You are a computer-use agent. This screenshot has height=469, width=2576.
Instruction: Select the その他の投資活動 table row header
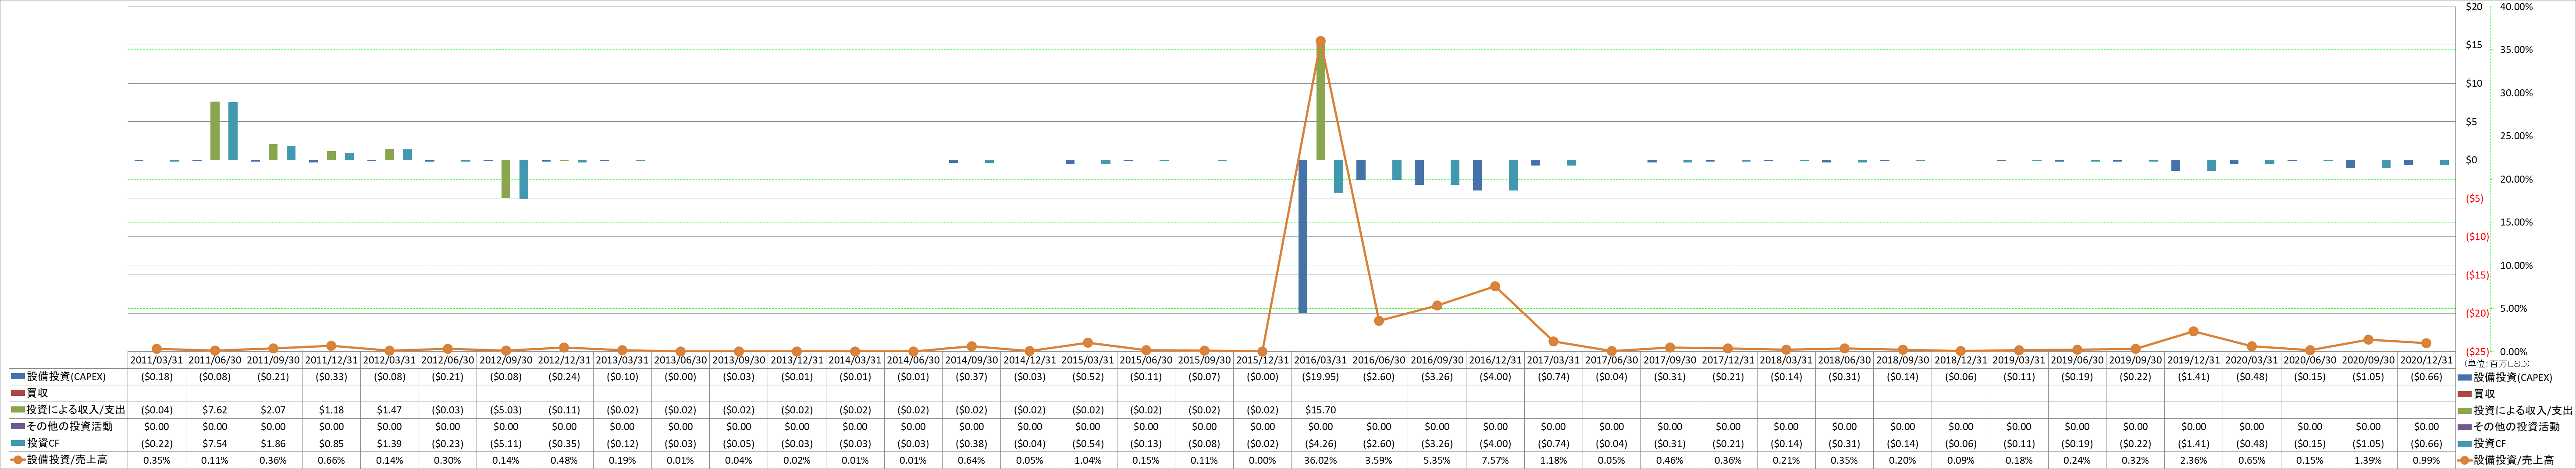[68, 426]
